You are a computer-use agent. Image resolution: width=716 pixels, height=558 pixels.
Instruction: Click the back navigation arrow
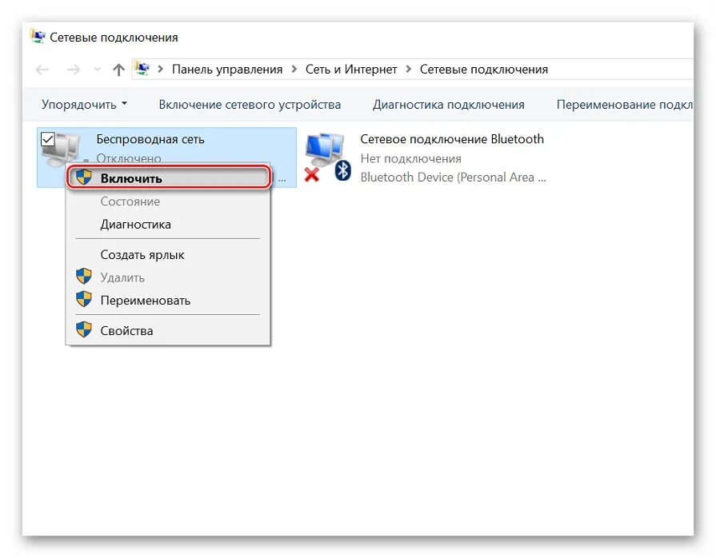click(x=42, y=70)
